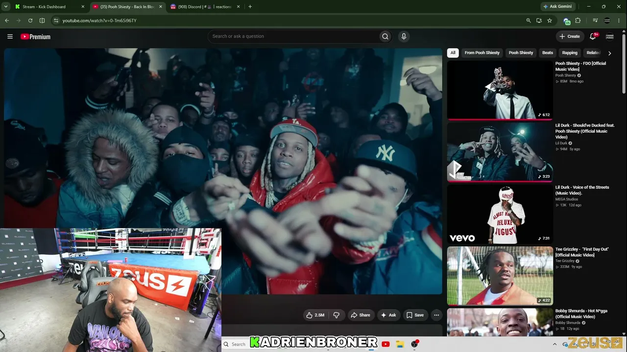The width and height of the screenshot is (627, 352).
Task: Go to the YouTube Premium home logo
Action: pyautogui.click(x=35, y=37)
